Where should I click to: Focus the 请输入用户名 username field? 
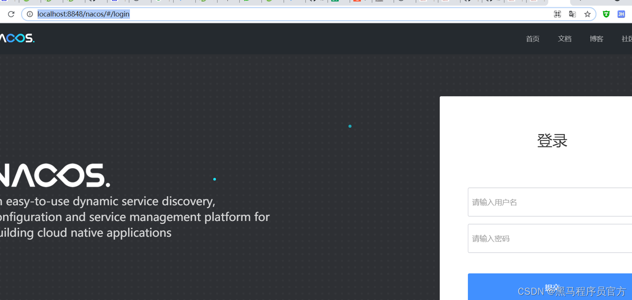[x=549, y=202]
